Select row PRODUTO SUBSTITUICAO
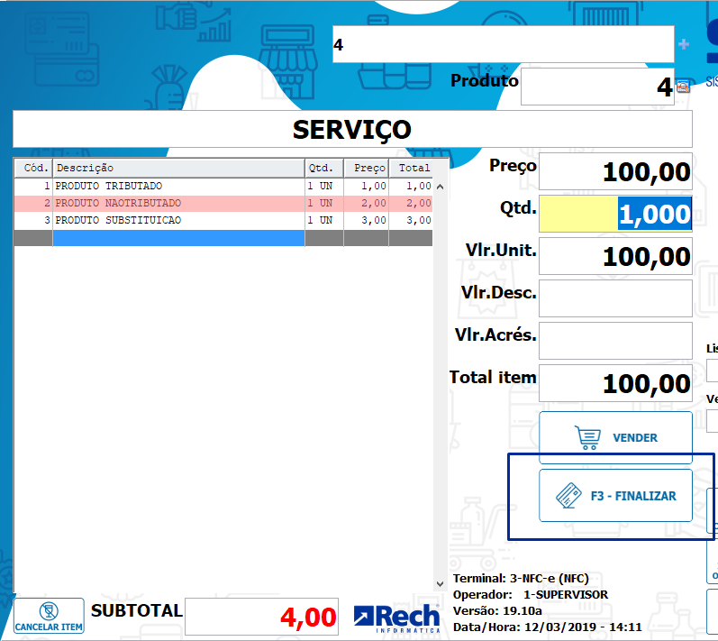The height and width of the screenshot is (641, 718). 223,220
